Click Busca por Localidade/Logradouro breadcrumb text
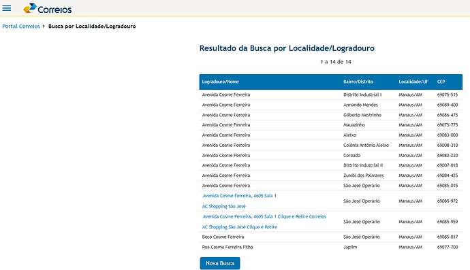 [x=92, y=26]
